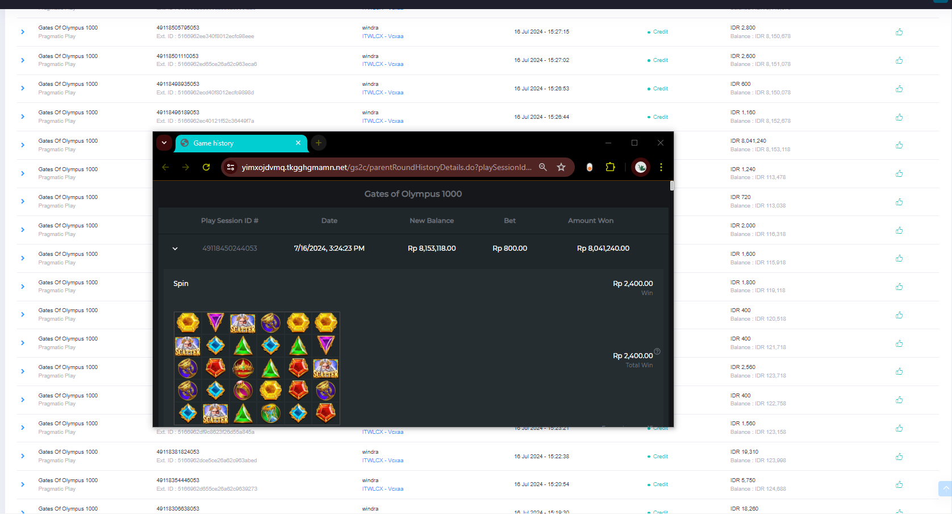The height and width of the screenshot is (514, 952).
Task: Click the 7/16/2024, 3:24:23 PM date
Action: 329,248
